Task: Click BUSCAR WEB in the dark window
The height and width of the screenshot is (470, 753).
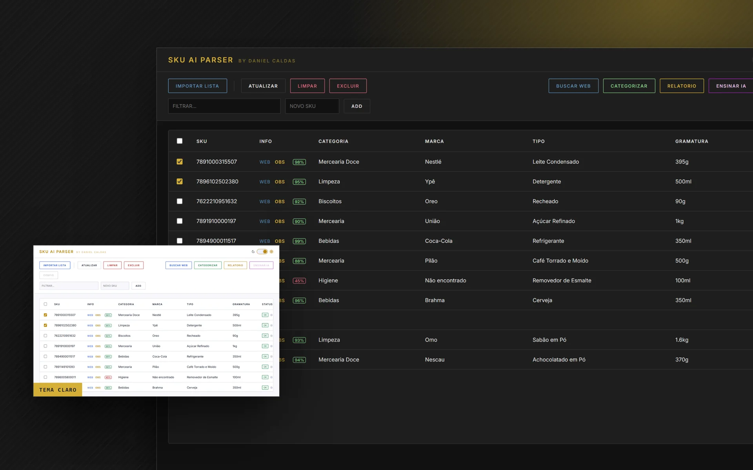Action: pos(573,86)
